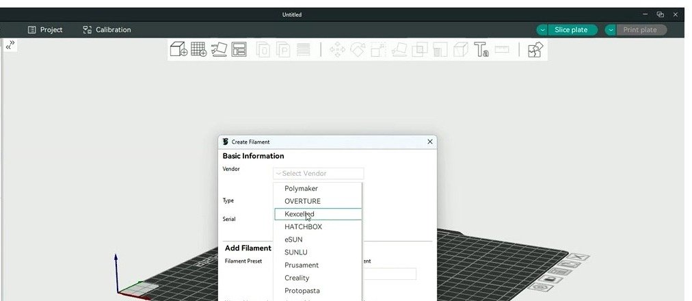Choose Prusament from the vendor list

(318, 265)
